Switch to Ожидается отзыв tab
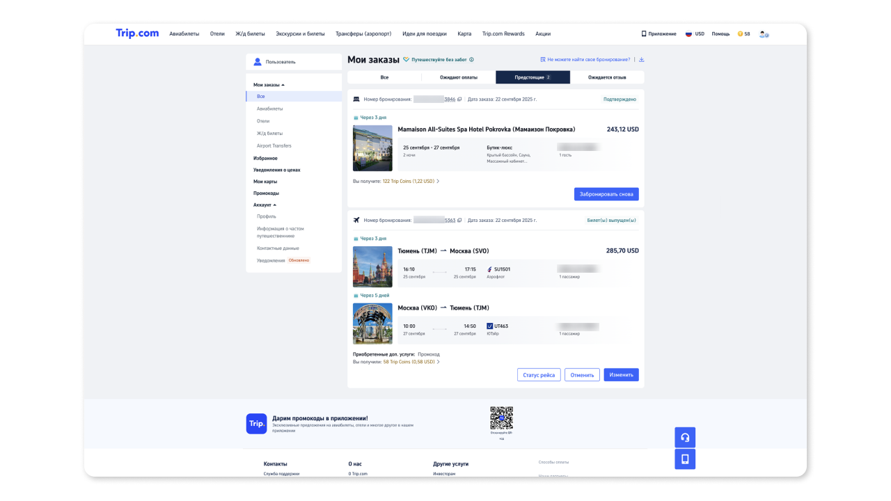 pos(607,77)
